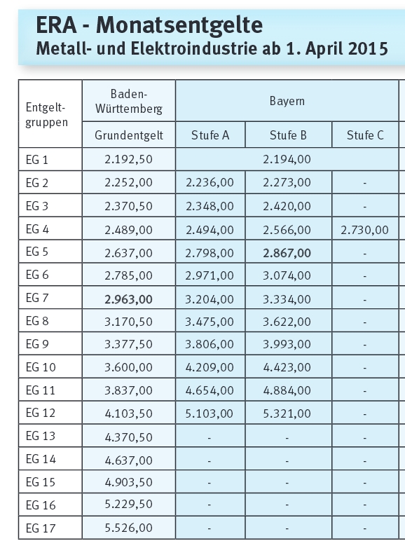Click the EG 12 Stufe B value 5.321,00
The image size is (405, 548).
coord(287,413)
